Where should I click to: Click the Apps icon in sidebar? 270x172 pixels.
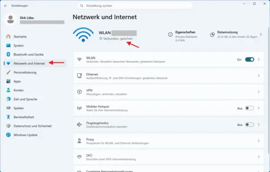pos(8,81)
